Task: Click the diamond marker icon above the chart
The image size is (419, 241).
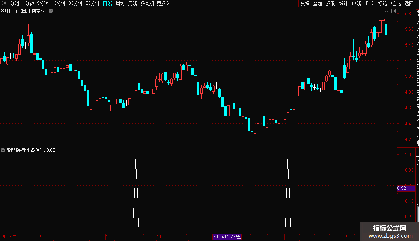Action: click(386, 11)
